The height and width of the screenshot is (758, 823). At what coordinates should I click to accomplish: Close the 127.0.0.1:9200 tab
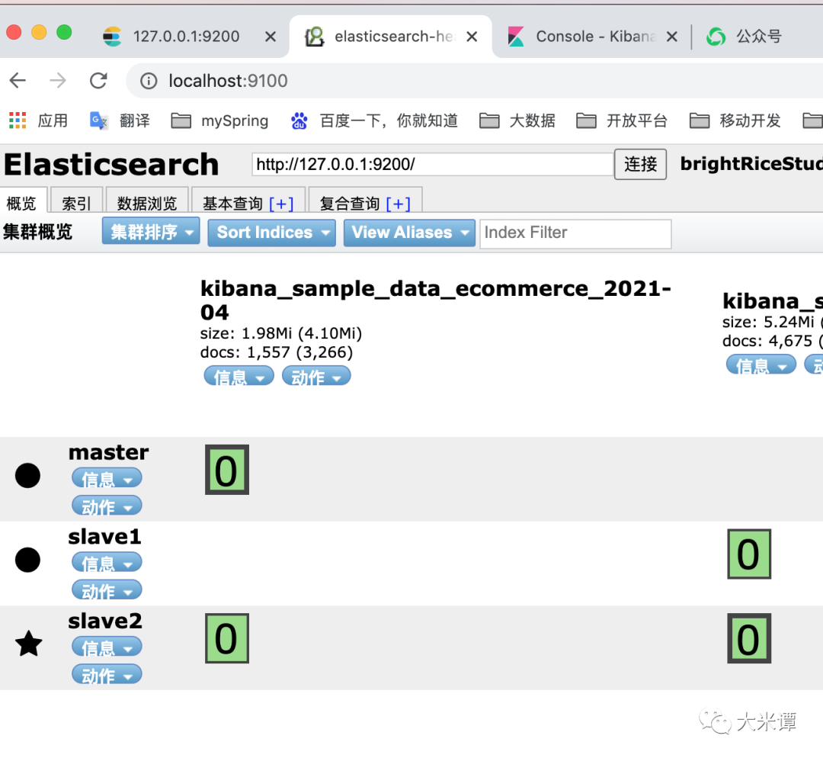click(271, 37)
